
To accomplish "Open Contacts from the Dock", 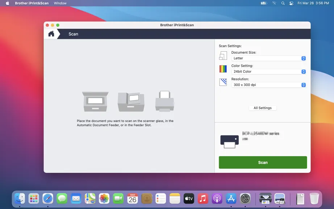I will (147, 198).
